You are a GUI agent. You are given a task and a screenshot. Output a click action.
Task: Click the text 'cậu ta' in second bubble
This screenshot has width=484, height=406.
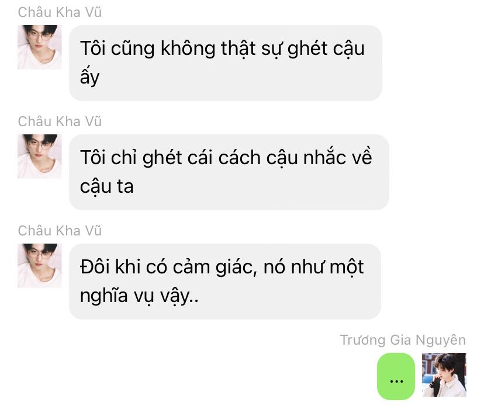point(107,187)
